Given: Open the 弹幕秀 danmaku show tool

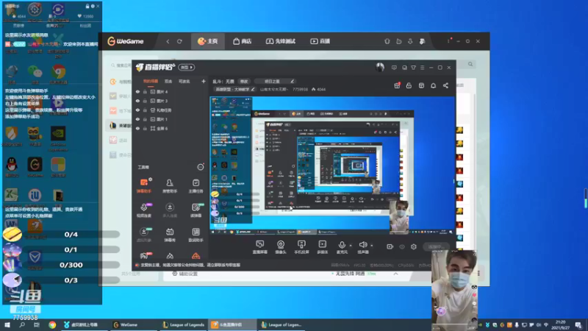Looking at the screenshot, I should pos(170,235).
